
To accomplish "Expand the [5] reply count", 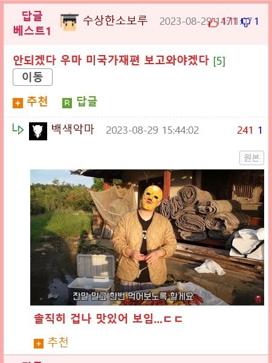I will 219,61.
